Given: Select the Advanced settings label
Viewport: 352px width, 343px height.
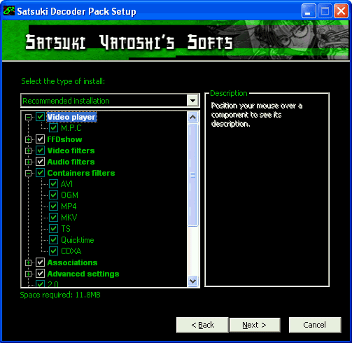Looking at the screenshot, I should click(x=83, y=274).
